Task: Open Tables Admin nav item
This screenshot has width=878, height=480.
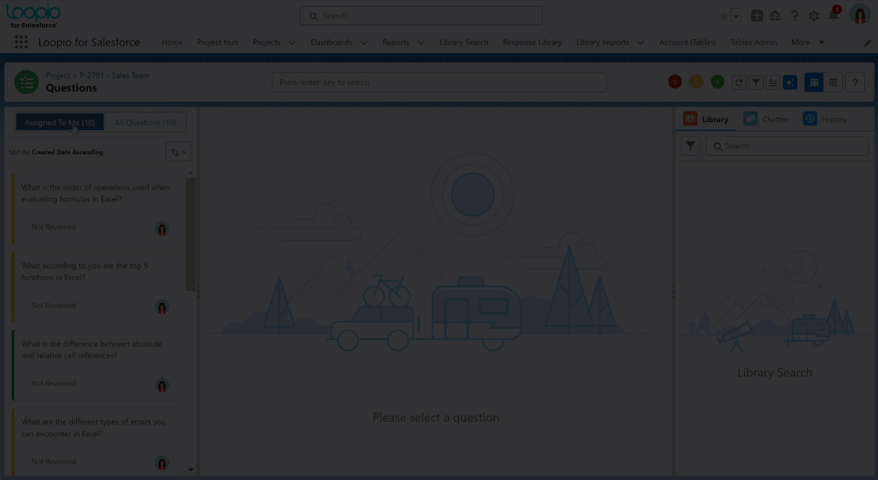Action: click(x=753, y=42)
